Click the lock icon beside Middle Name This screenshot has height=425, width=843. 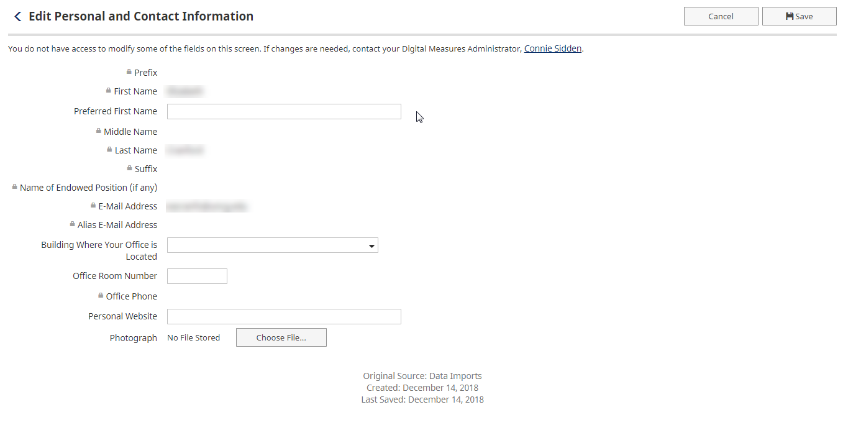(99, 131)
